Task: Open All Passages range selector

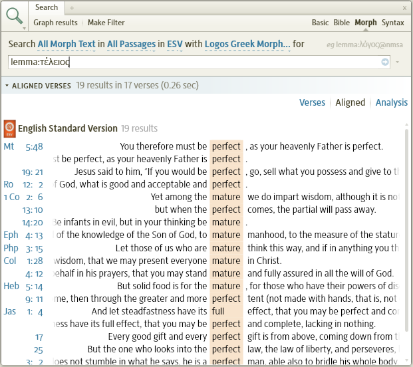Action: (132, 44)
